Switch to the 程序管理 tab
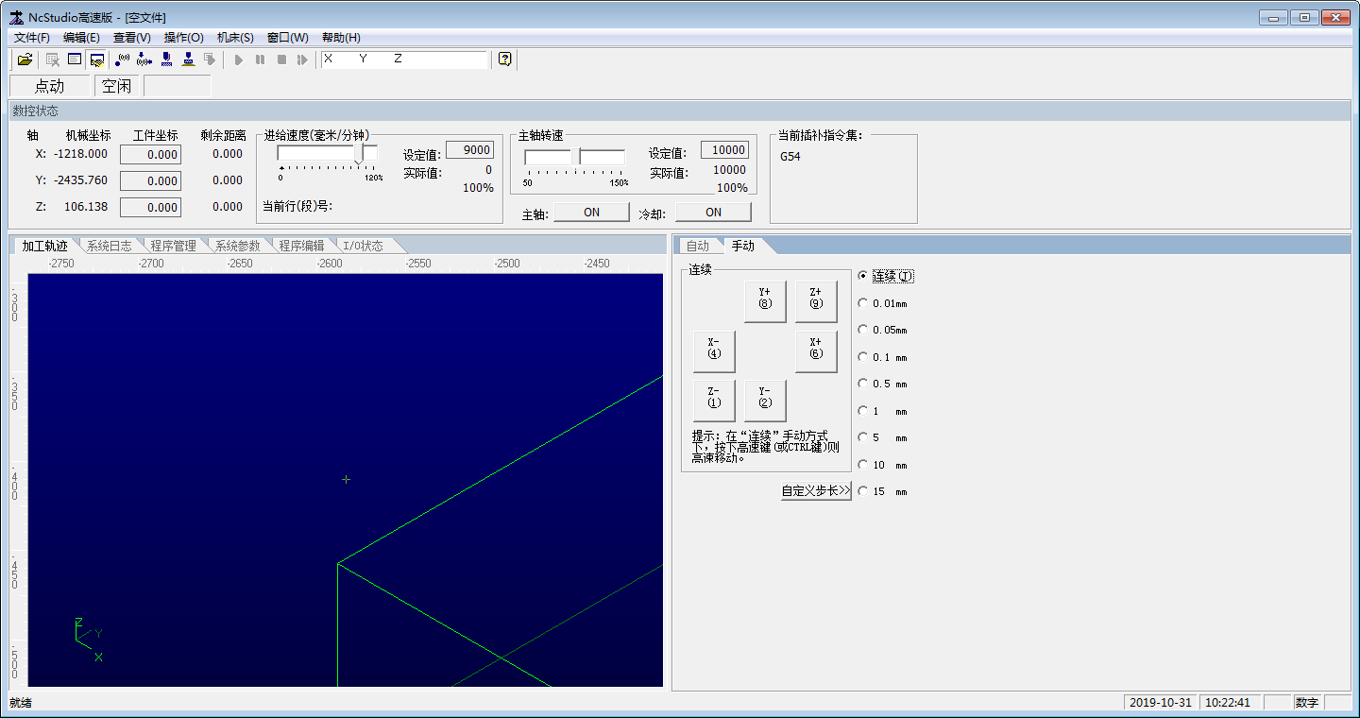 click(x=174, y=246)
